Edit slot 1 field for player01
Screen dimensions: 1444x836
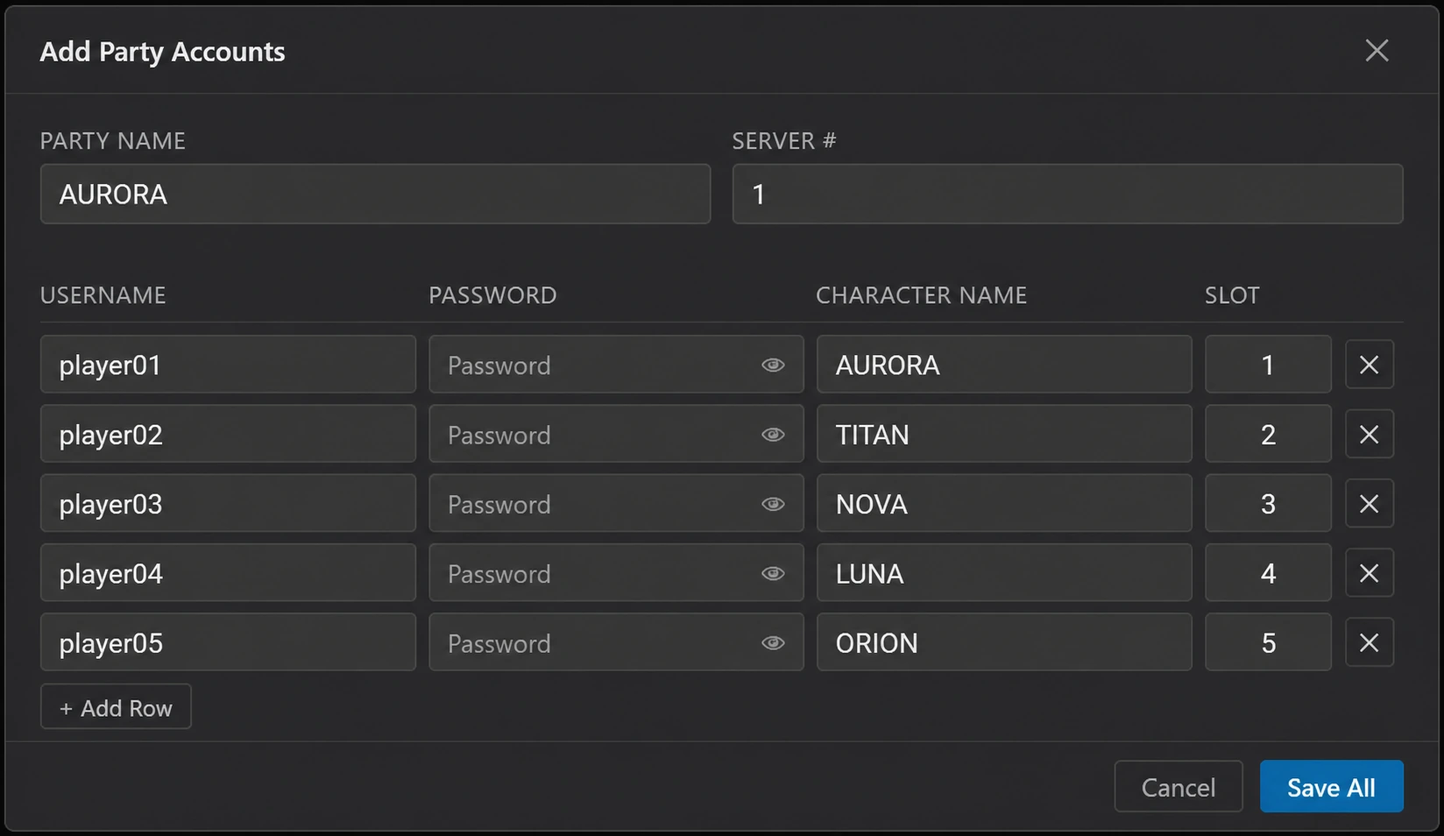pyautogui.click(x=1268, y=364)
